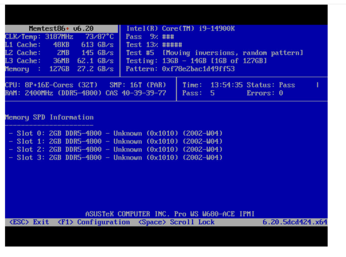This screenshot has width=346, height=257.
Task: Click Intel(R) Core(TM) i9-14900K text
Action: (180, 28)
